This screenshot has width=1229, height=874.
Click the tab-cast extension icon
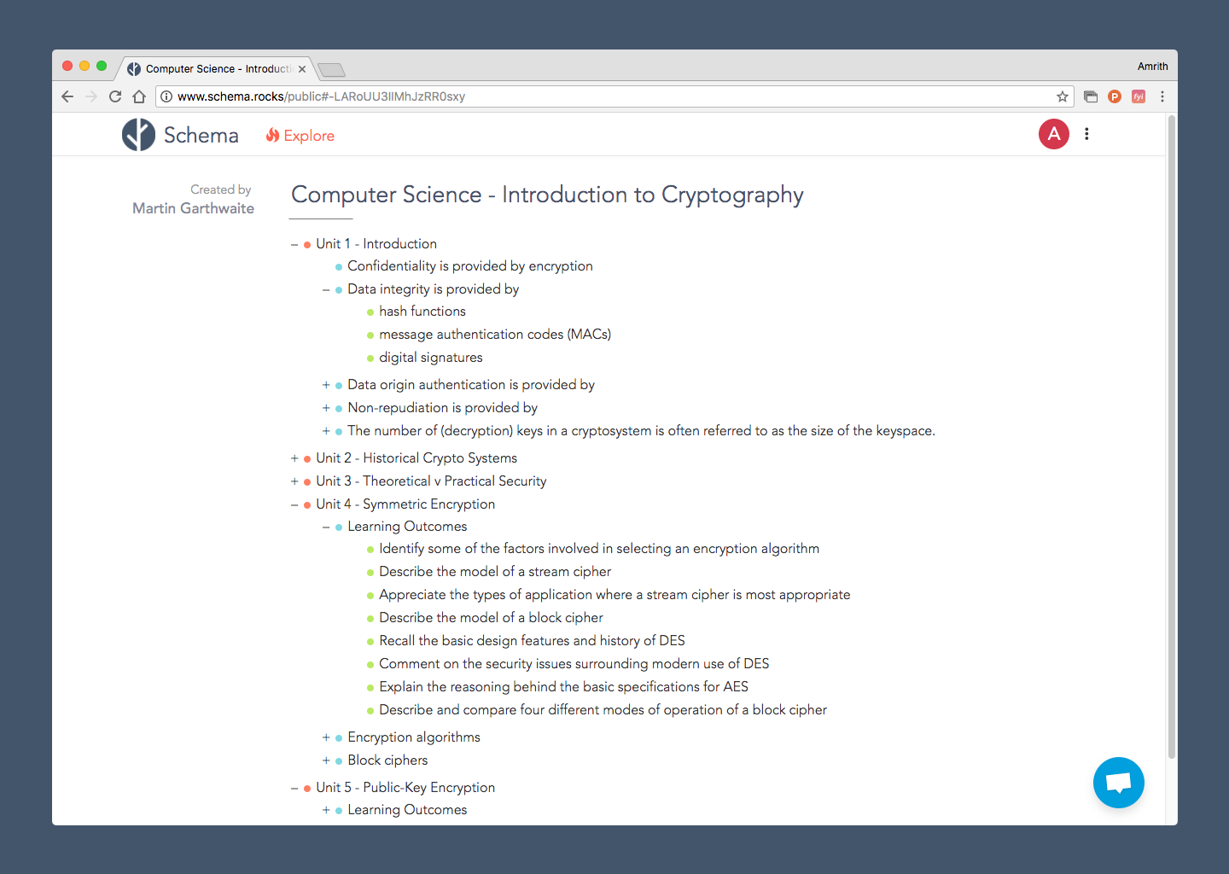click(x=1091, y=96)
